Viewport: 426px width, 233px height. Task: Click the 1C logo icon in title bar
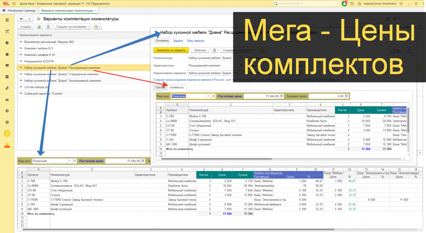(6, 3)
